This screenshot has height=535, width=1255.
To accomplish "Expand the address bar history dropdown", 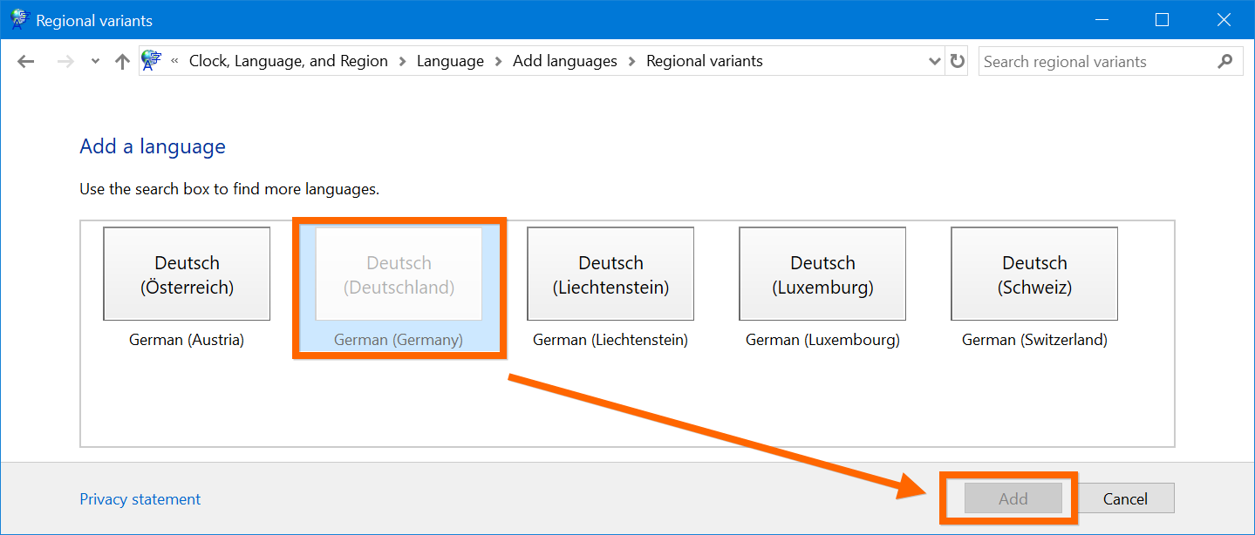I will tap(934, 62).
